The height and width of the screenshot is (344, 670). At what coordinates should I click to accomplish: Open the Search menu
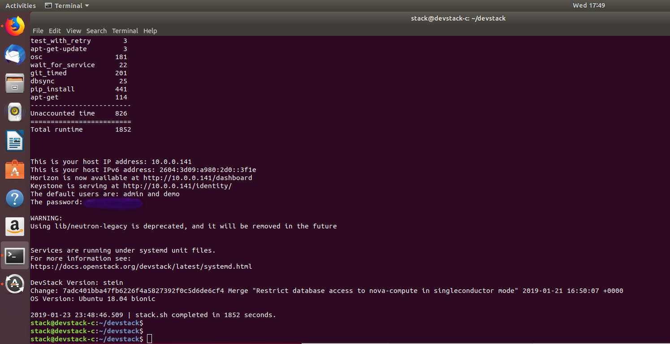click(96, 31)
